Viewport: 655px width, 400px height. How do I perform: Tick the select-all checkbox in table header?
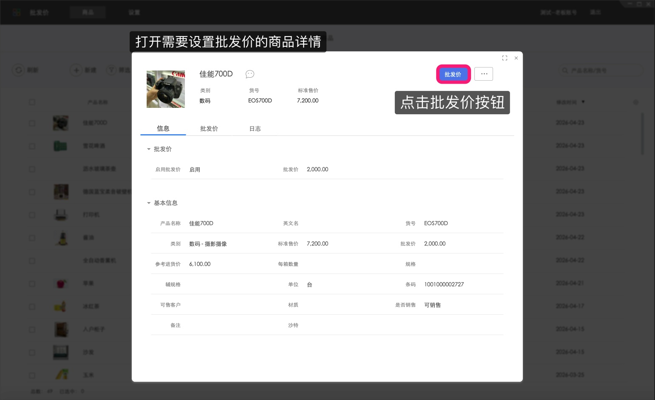32,102
